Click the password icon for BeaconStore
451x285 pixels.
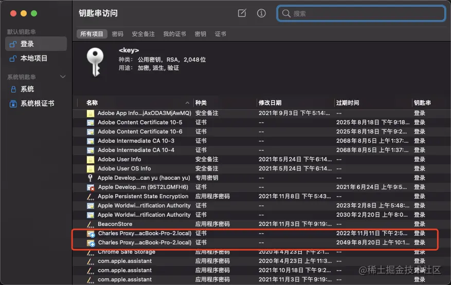[91, 224]
